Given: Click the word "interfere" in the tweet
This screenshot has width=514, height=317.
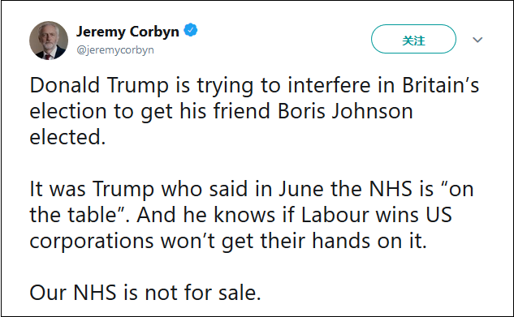Looking at the screenshot, I should click(329, 85).
